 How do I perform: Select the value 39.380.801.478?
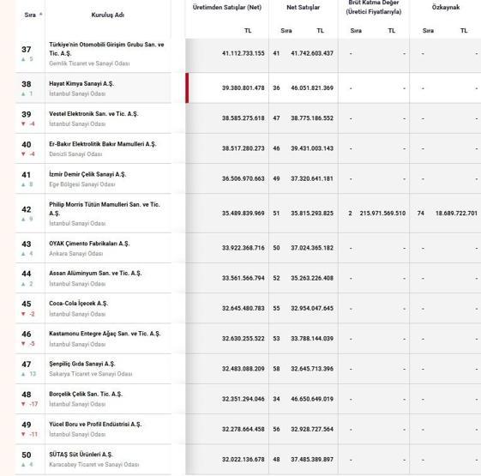pyautogui.click(x=244, y=87)
